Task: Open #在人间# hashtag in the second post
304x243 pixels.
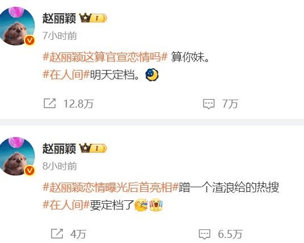Action: pos(66,205)
